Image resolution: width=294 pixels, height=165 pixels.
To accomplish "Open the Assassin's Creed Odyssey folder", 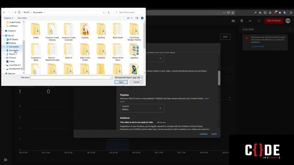I will click(x=52, y=32).
